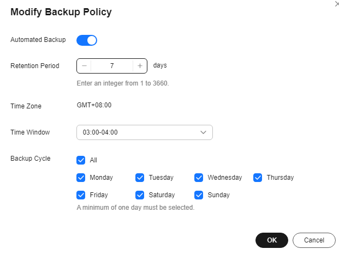Click the Friday label text
The width and height of the screenshot is (339, 255).
[99, 195]
